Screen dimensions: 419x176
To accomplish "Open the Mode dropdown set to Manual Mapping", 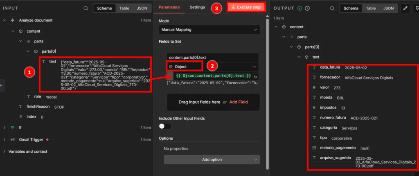I will [x=209, y=29].
